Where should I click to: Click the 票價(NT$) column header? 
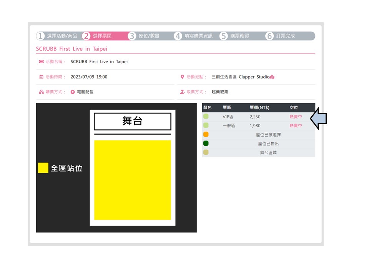(x=259, y=108)
